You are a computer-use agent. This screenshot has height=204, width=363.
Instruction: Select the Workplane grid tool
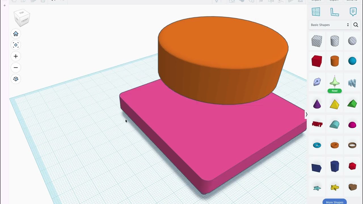click(x=316, y=12)
